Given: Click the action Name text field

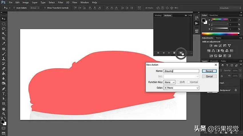Looking at the screenshot, I should point(181,71).
